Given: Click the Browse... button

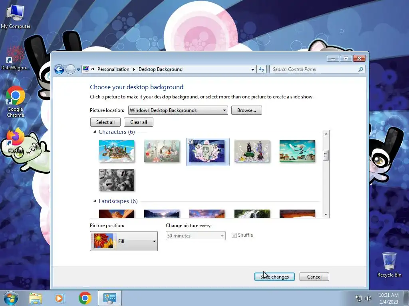Looking at the screenshot, I should [x=246, y=110].
